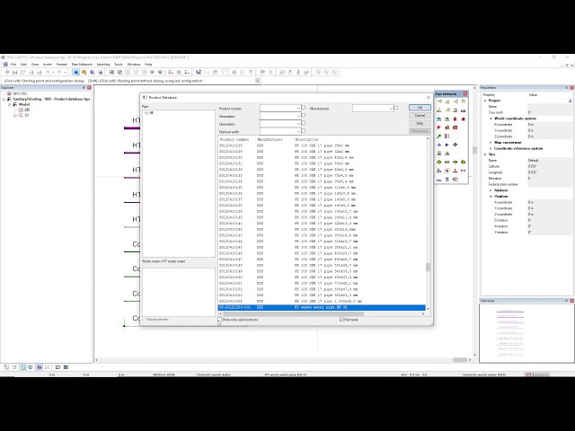Viewport: 575px width, 431px height.
Task: Close the Pipe Network palette
Action: click(465, 93)
